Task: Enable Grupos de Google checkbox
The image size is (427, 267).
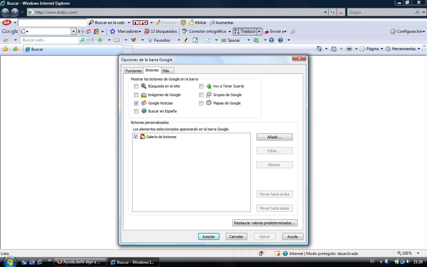Action: (201, 95)
